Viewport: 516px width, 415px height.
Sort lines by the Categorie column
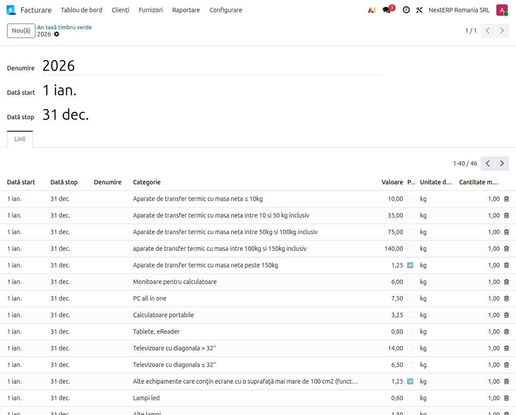pyautogui.click(x=147, y=182)
